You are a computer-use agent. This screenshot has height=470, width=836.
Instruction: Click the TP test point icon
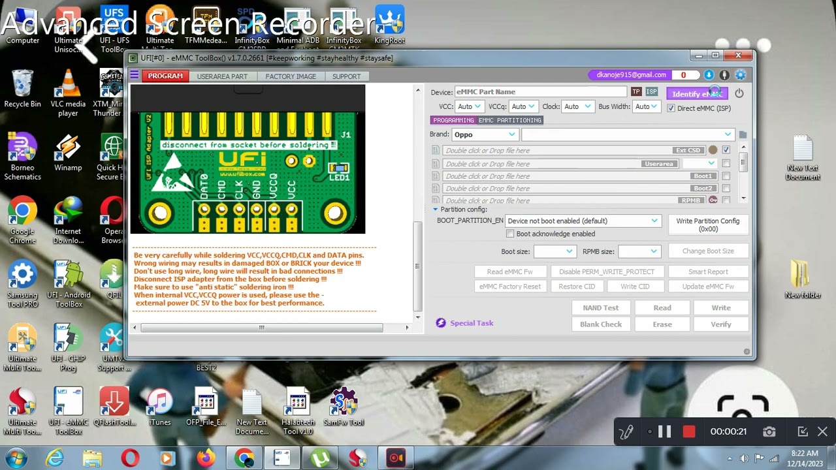click(x=636, y=92)
